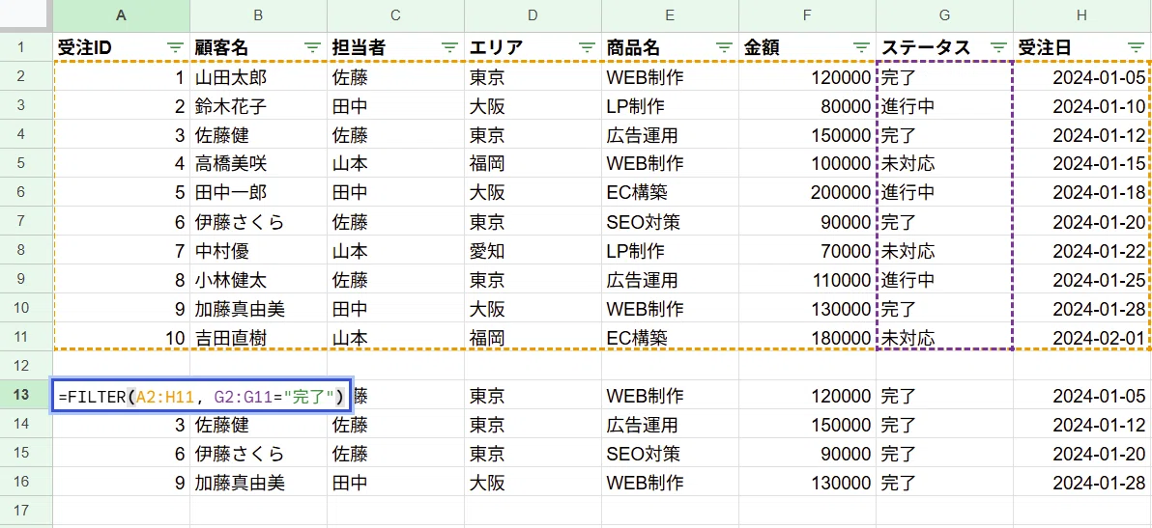Screen dimensions: 1152x528
Task: Click the amount 110000 cell
Action: [x=807, y=280]
